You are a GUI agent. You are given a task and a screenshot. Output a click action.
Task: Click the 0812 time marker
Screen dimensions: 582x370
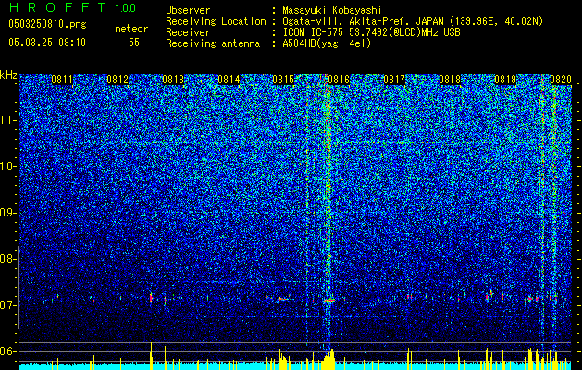tap(118, 80)
